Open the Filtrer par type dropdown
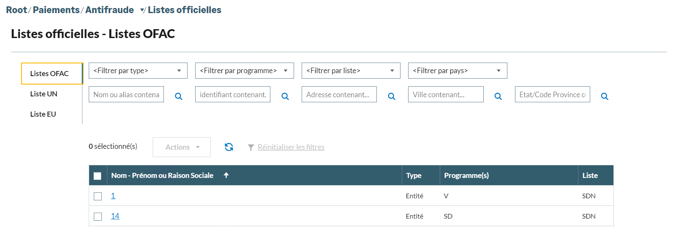Screen dimensions: 673x227 tap(138, 71)
